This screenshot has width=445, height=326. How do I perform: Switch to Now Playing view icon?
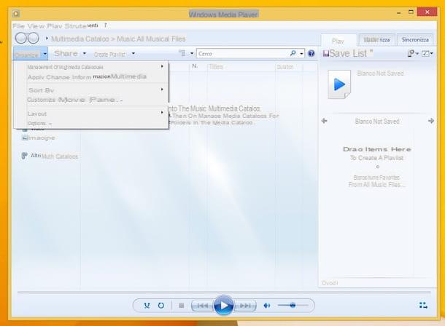pos(423,305)
